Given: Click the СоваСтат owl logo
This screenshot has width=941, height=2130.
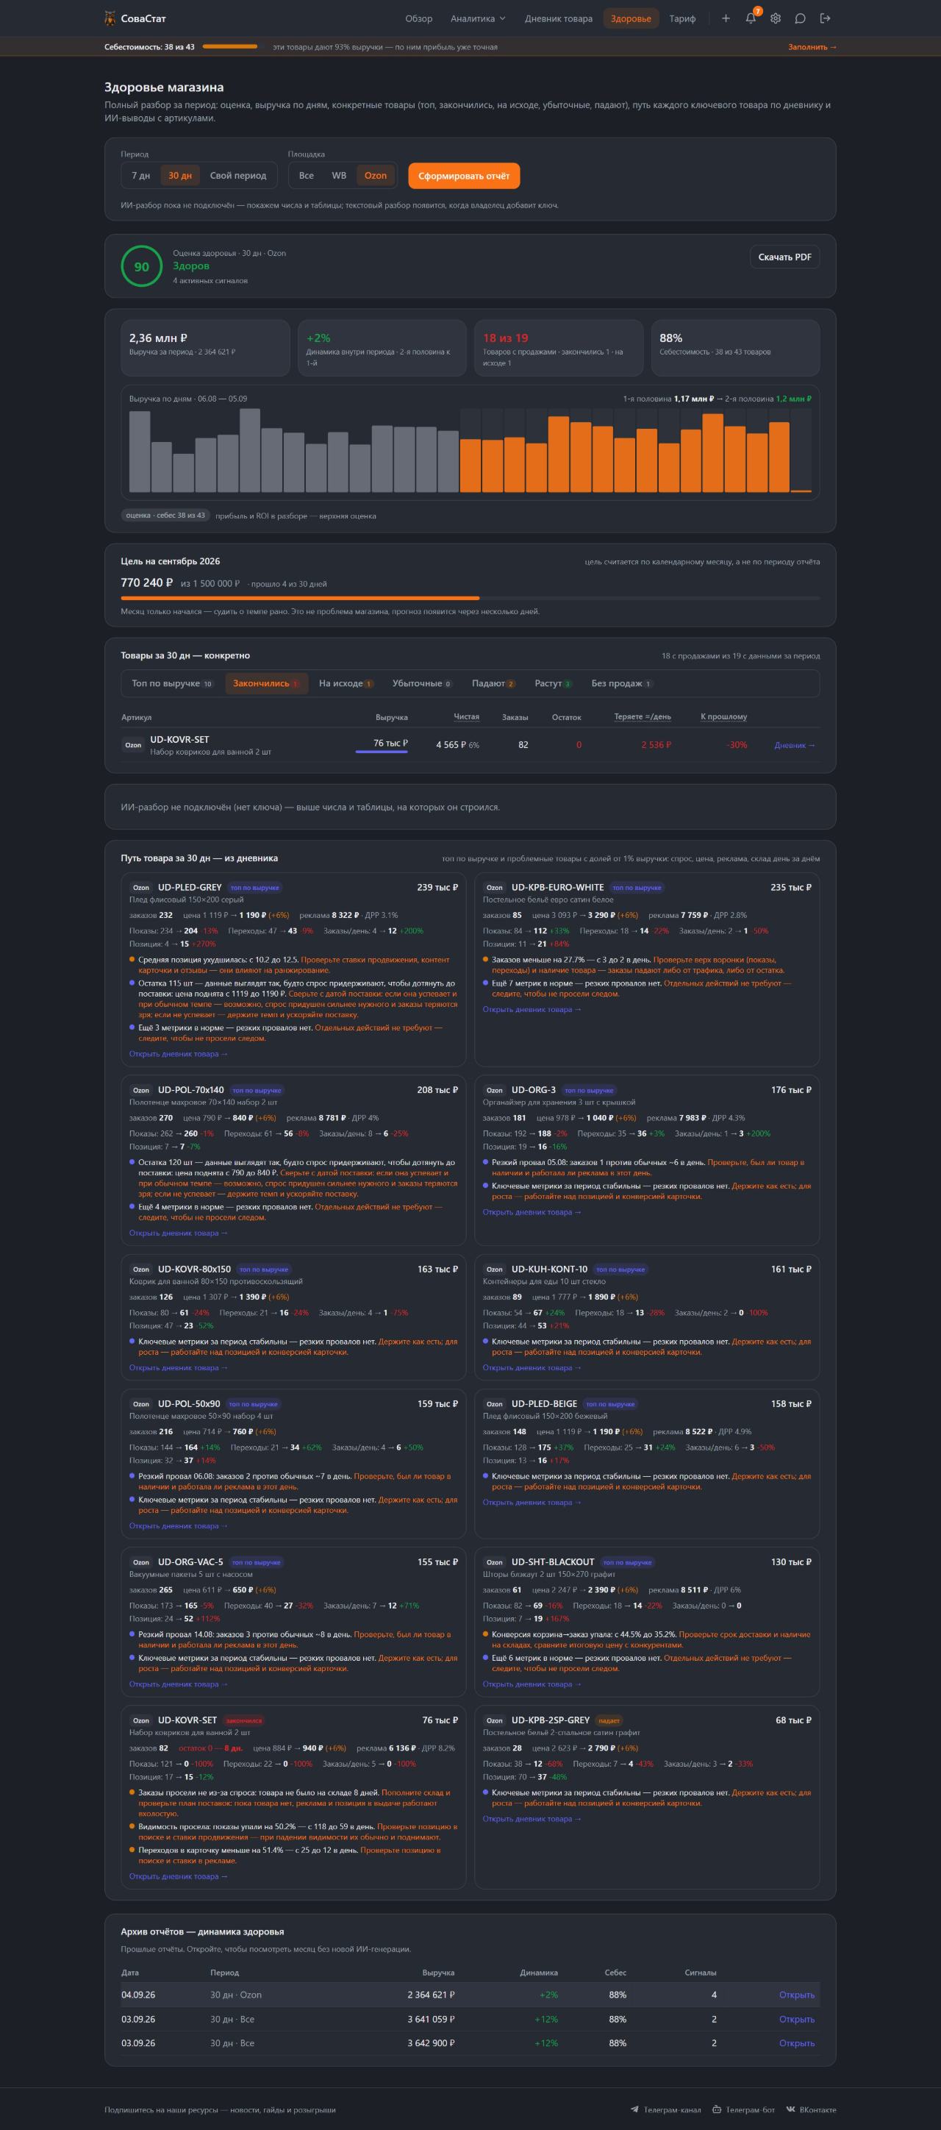Looking at the screenshot, I should click(x=111, y=18).
